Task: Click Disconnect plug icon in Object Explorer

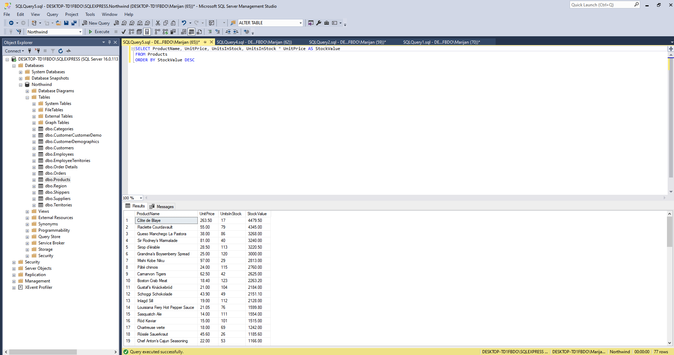Action: 37,51
